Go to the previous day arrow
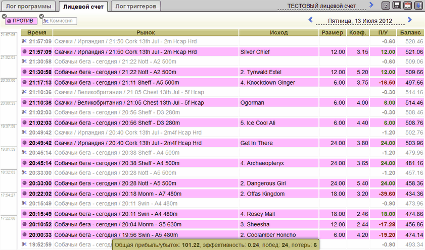425x250 pixels. 310,20
